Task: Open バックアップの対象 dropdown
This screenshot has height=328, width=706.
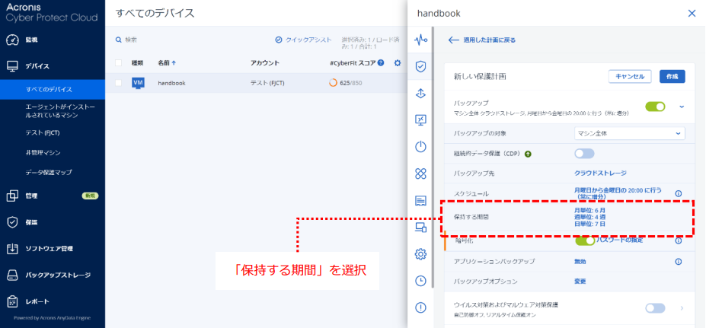Action: point(629,133)
